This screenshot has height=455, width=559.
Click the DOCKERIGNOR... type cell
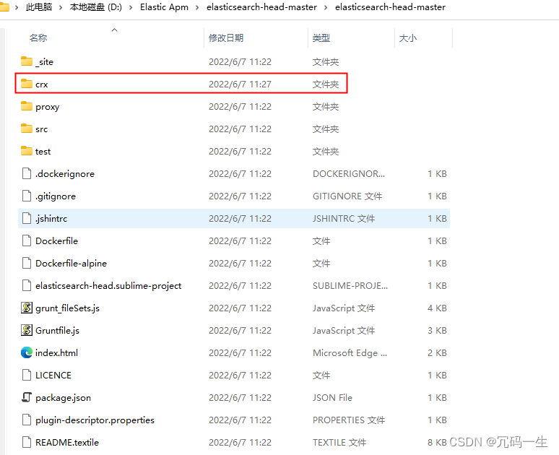349,174
